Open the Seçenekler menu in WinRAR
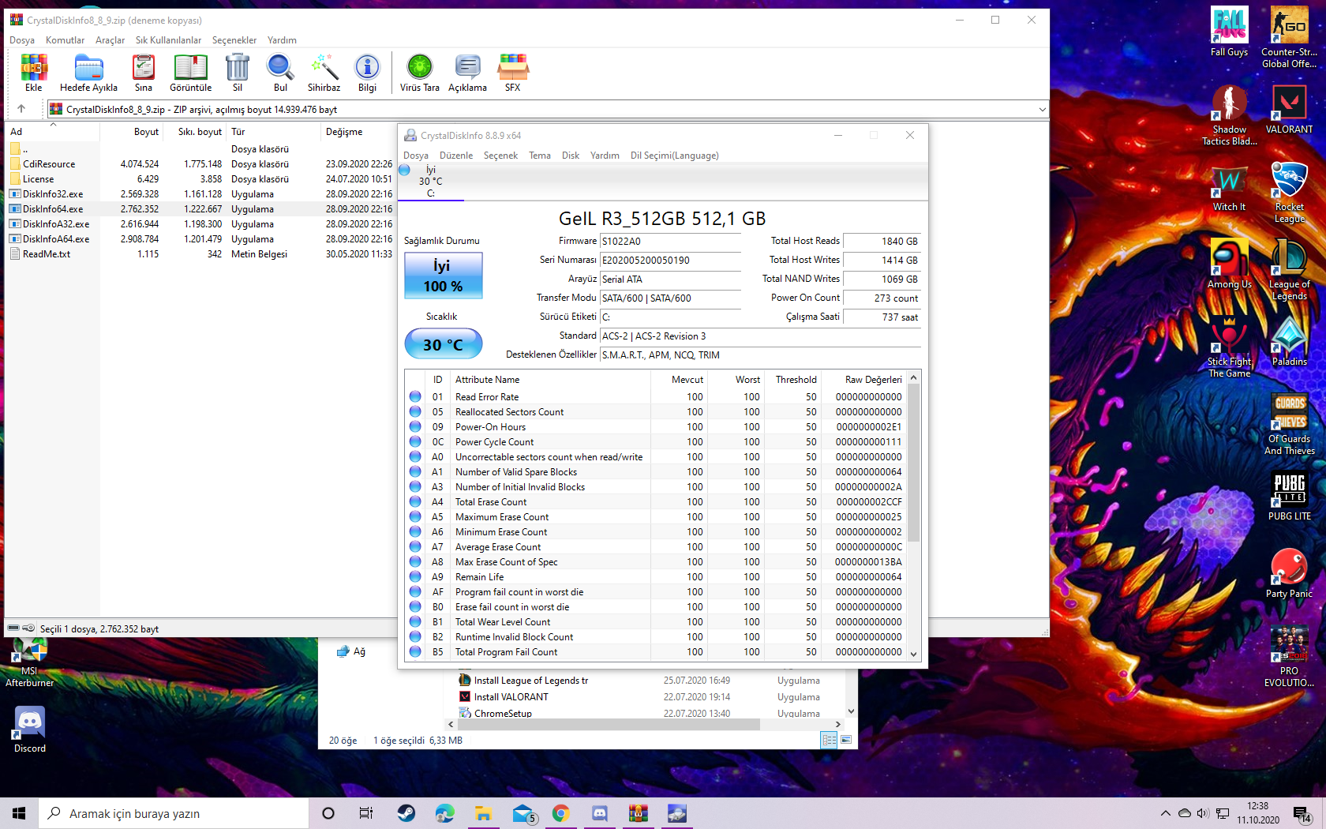1326x829 pixels. [234, 40]
